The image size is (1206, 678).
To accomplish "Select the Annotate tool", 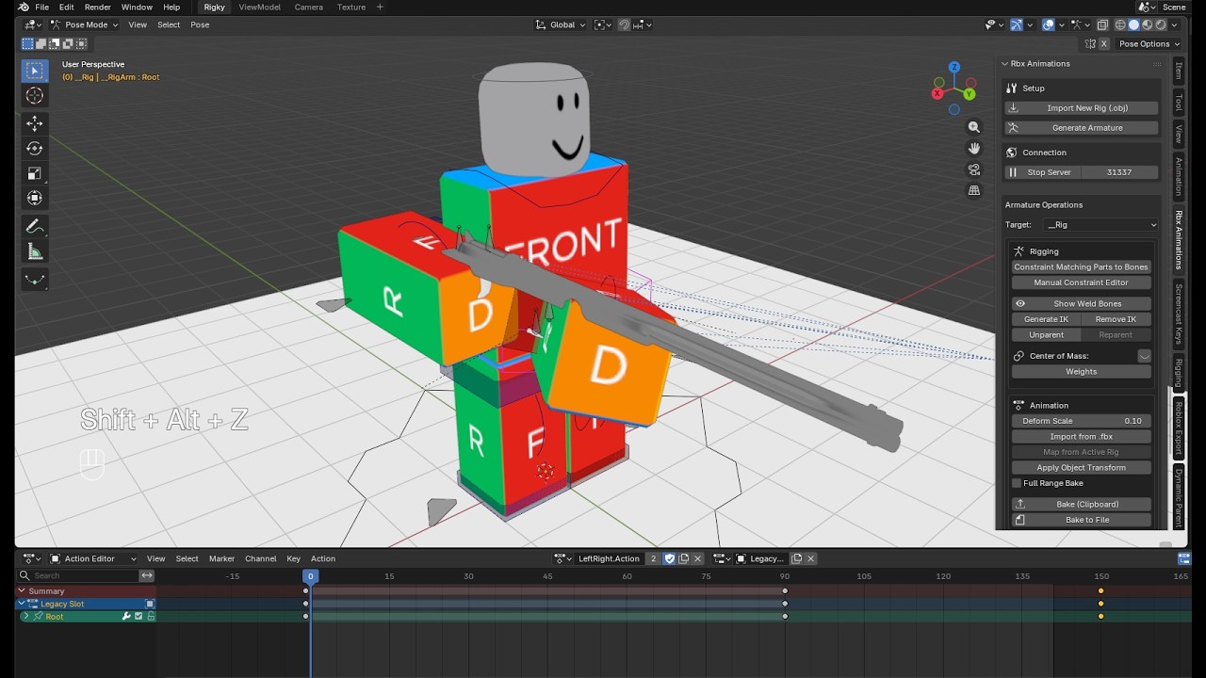I will [x=35, y=226].
